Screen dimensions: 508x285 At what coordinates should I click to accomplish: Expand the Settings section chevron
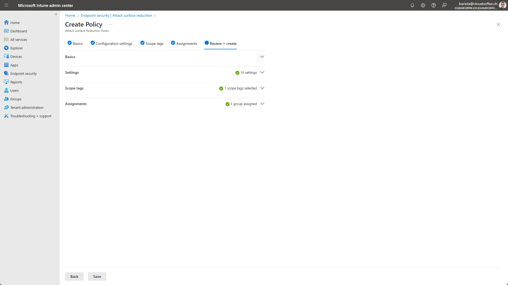(x=262, y=72)
